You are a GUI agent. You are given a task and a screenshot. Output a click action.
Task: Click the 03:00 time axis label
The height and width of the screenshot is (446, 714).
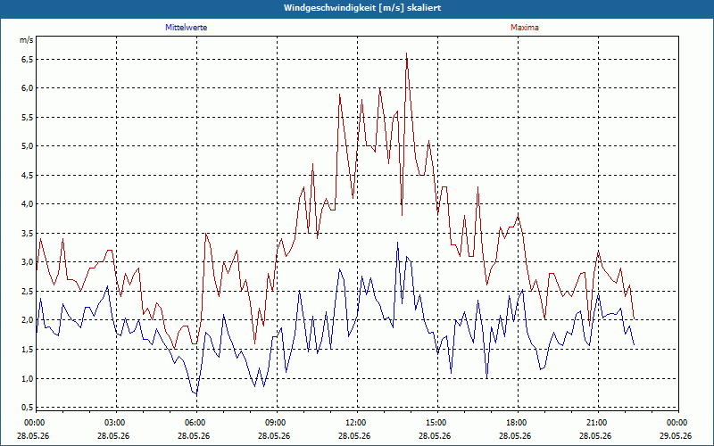pyautogui.click(x=113, y=423)
